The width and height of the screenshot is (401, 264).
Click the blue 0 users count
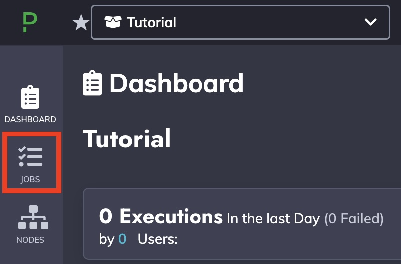(122, 239)
